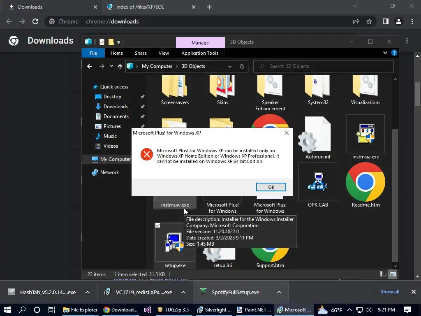This screenshot has width=421, height=316.
Task: Switch to the Index of /files/XP/EOL tab
Action: pos(150,7)
